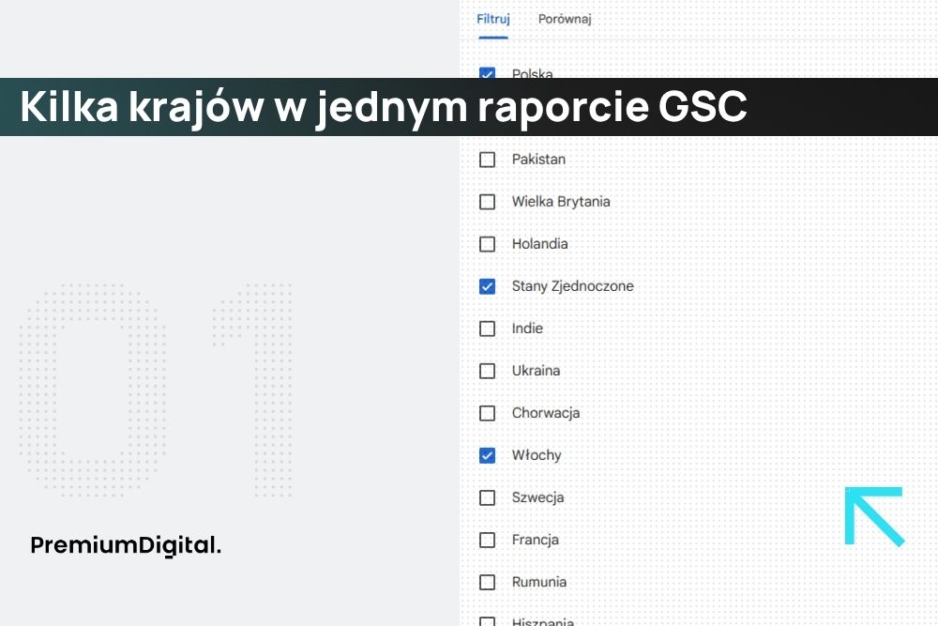
Task: Enable the Wielka Brytania checkbox
Action: (x=488, y=202)
